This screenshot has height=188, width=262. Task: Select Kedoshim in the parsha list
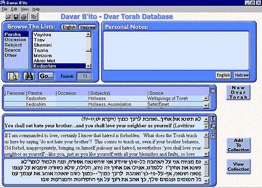coord(60,66)
